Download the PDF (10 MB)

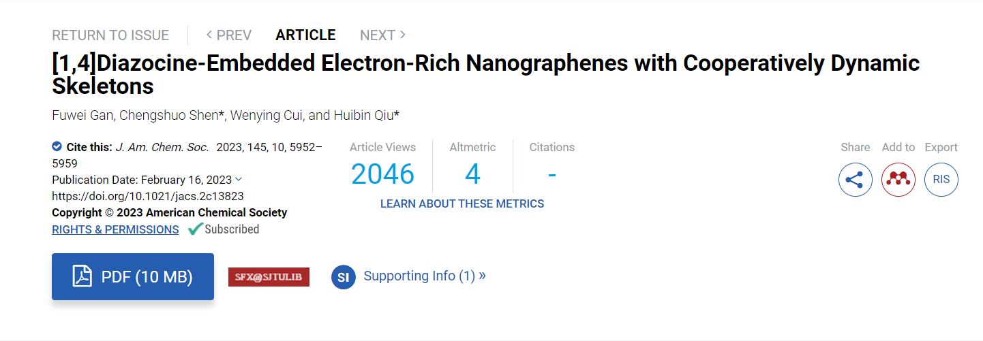coord(133,277)
